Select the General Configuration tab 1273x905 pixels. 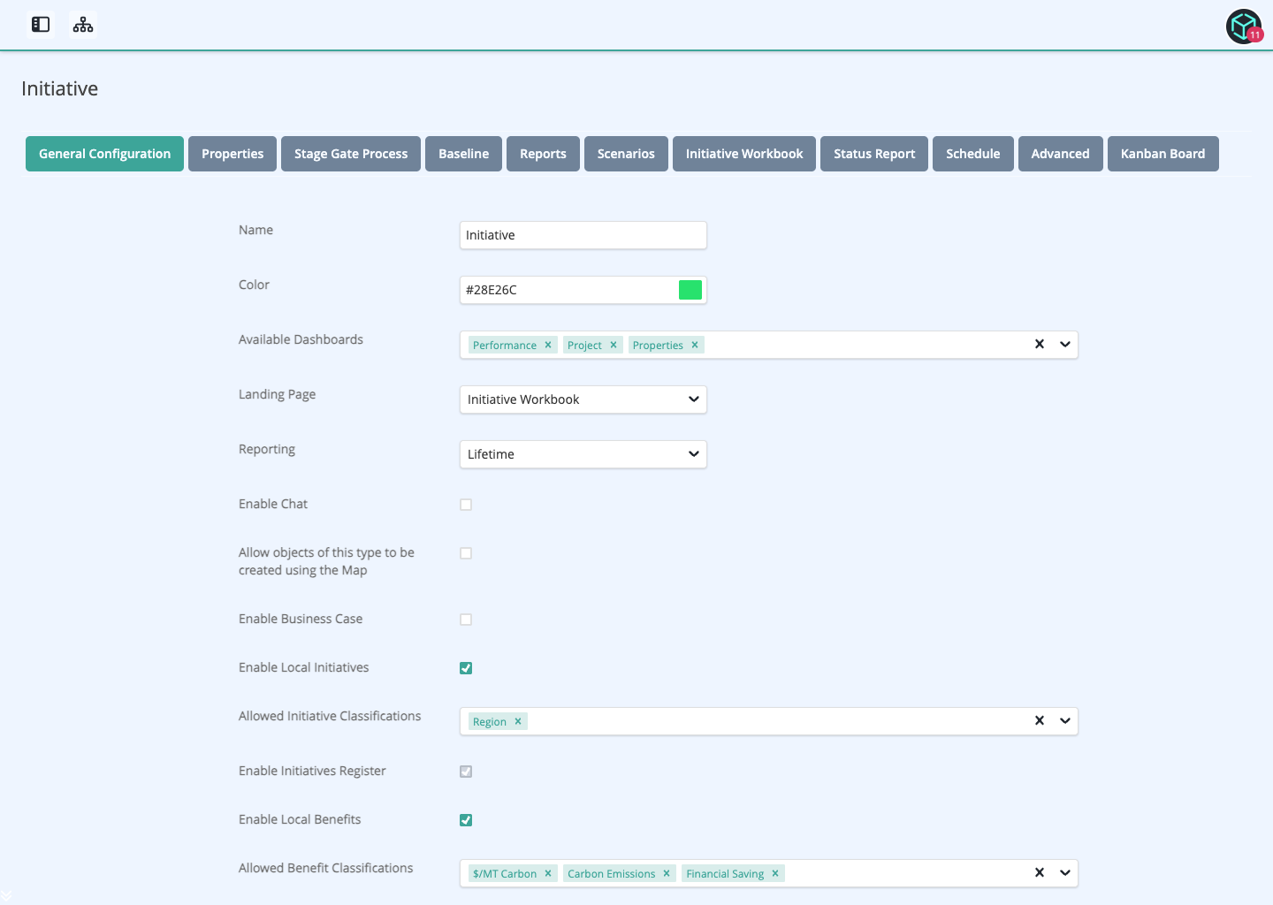[x=104, y=154]
